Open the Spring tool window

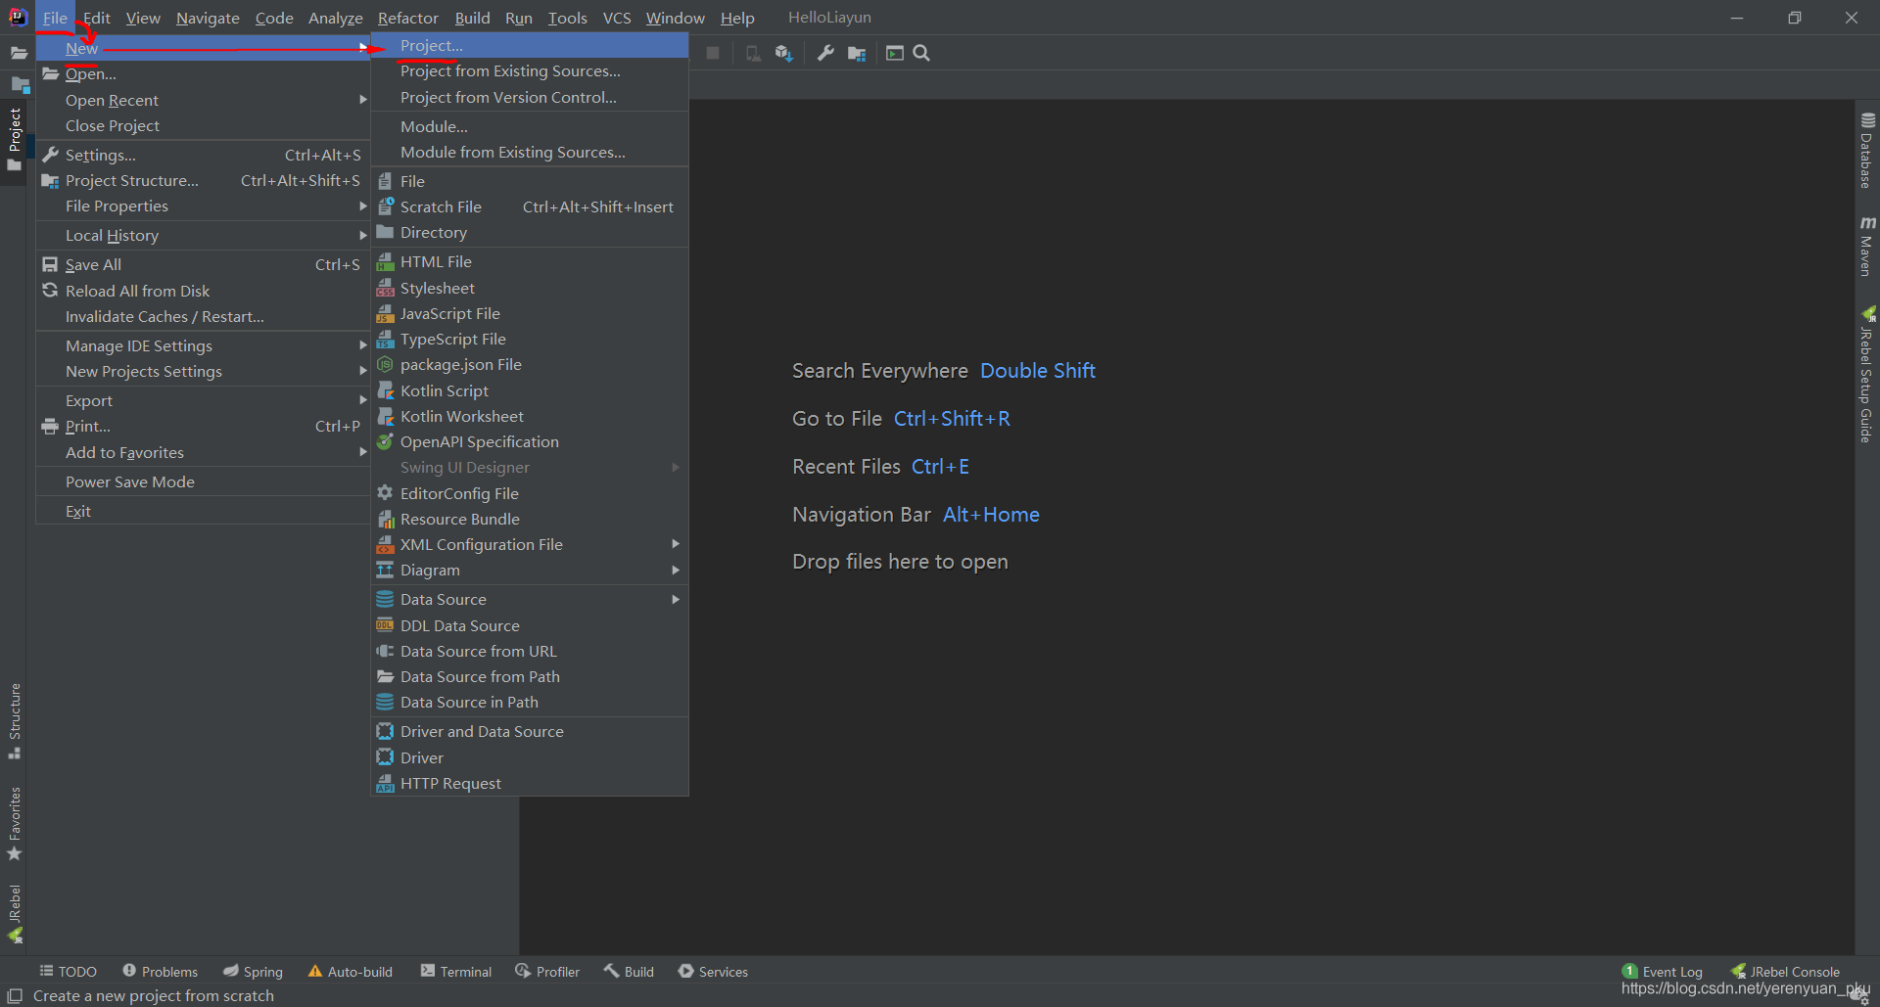(253, 972)
